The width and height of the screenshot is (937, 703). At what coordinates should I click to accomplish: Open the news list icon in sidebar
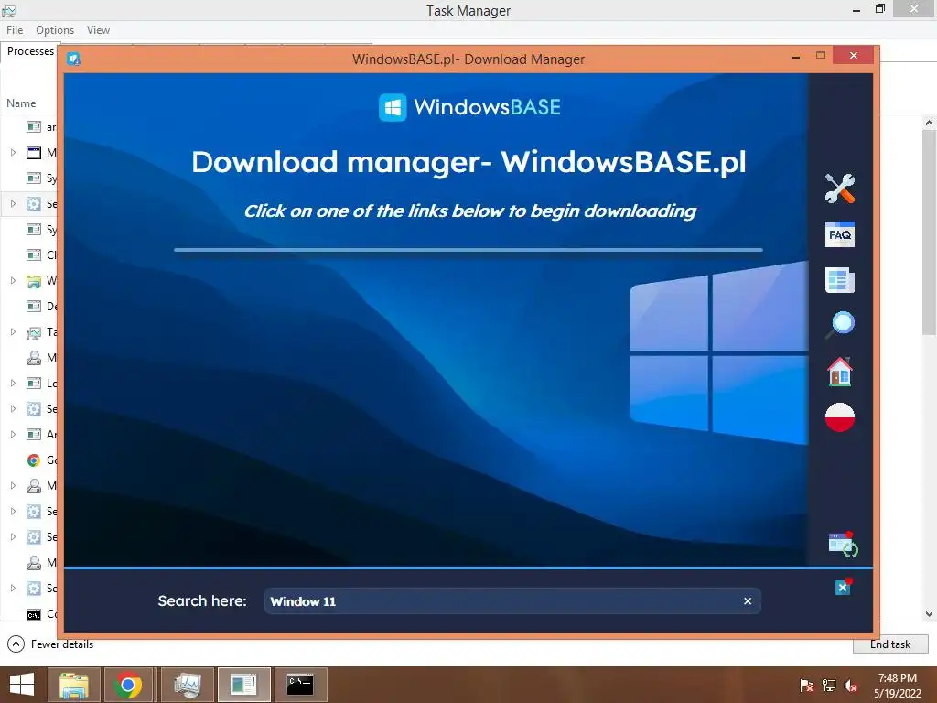click(840, 280)
